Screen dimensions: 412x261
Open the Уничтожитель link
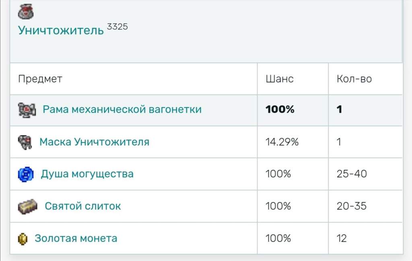61,31
